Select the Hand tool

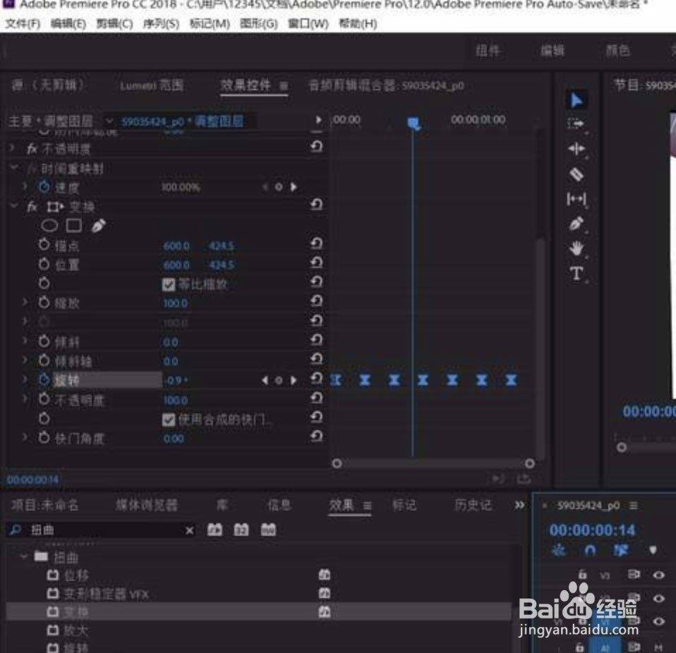coord(577,248)
